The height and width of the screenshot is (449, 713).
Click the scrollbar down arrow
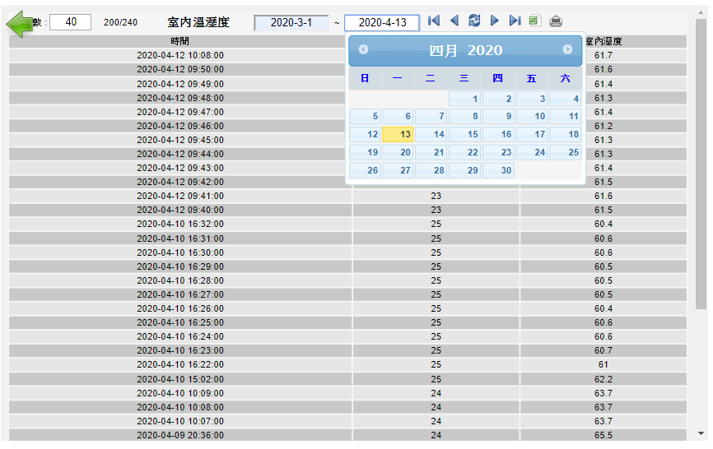coord(701,433)
